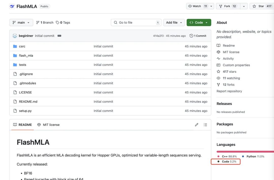
Task: Click the beginlner username link
Action: [26, 36]
